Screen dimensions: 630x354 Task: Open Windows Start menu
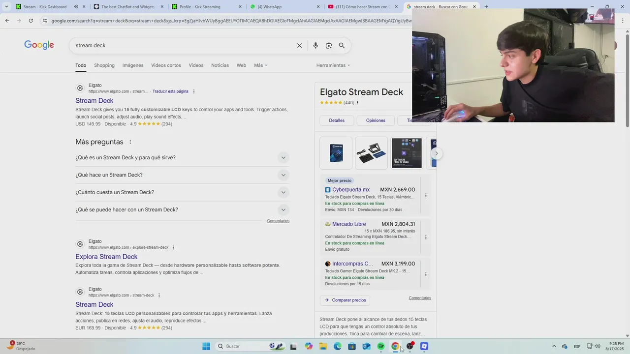(206, 346)
